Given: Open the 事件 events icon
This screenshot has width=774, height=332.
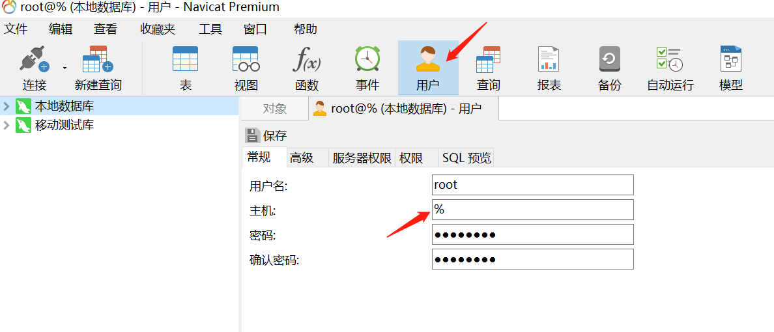Looking at the screenshot, I should [x=367, y=68].
